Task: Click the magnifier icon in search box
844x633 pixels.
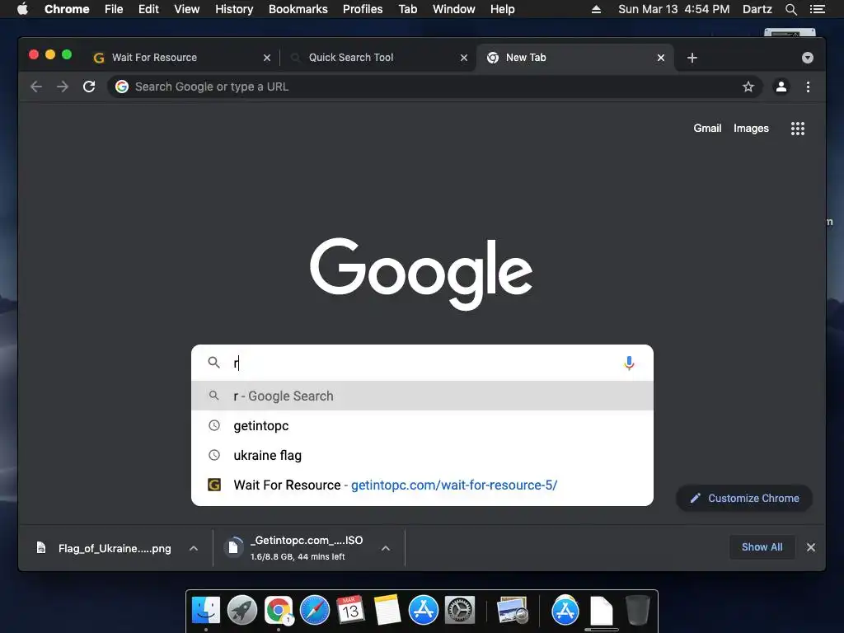Action: point(213,363)
